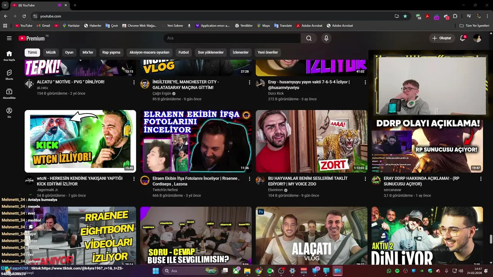Open the Adobe Acrobat extension icon
Viewport: 493px width, 277px height.
[x=427, y=16]
